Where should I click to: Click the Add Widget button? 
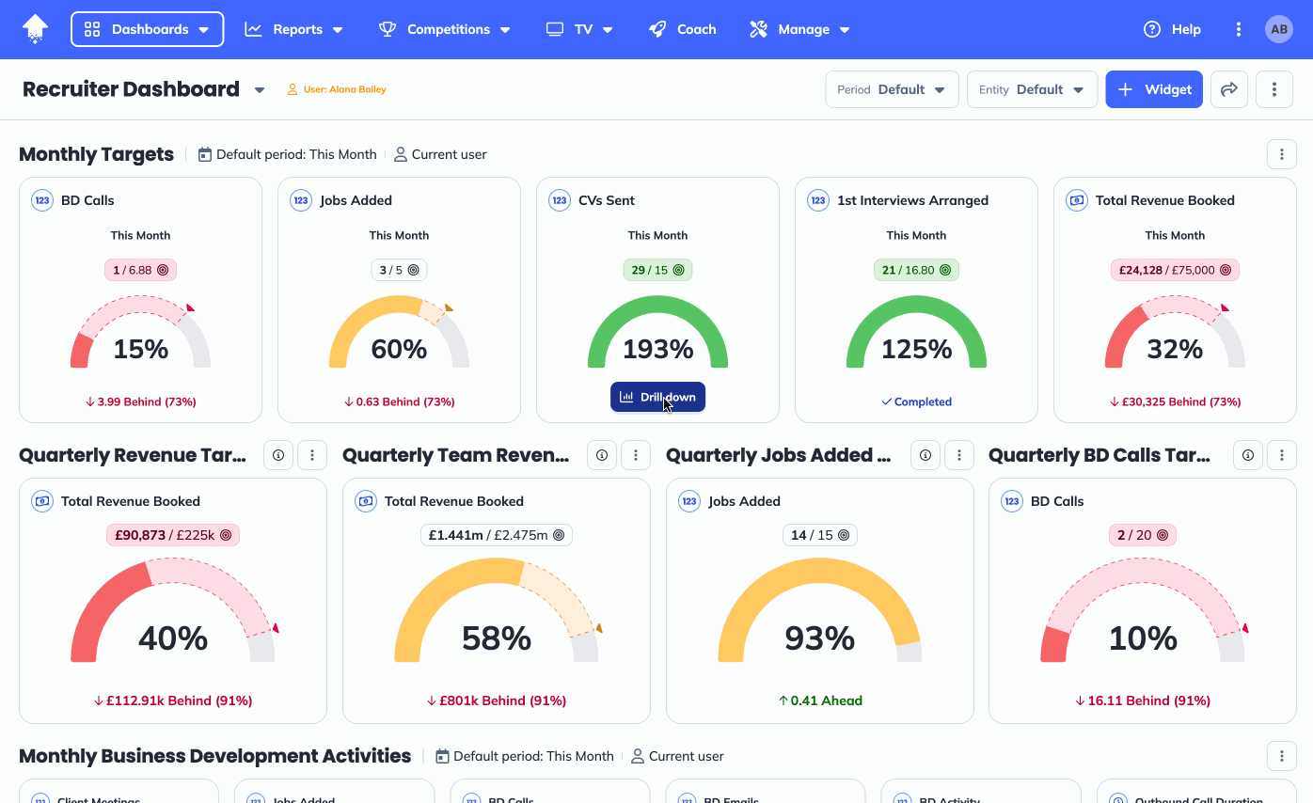click(1154, 89)
